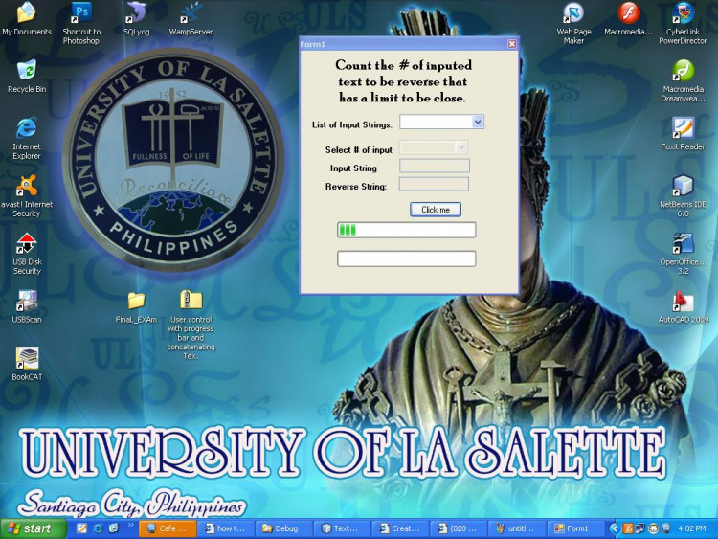The width and height of the screenshot is (718, 539).
Task: Select the Recycle Bin icon
Action: (27, 77)
